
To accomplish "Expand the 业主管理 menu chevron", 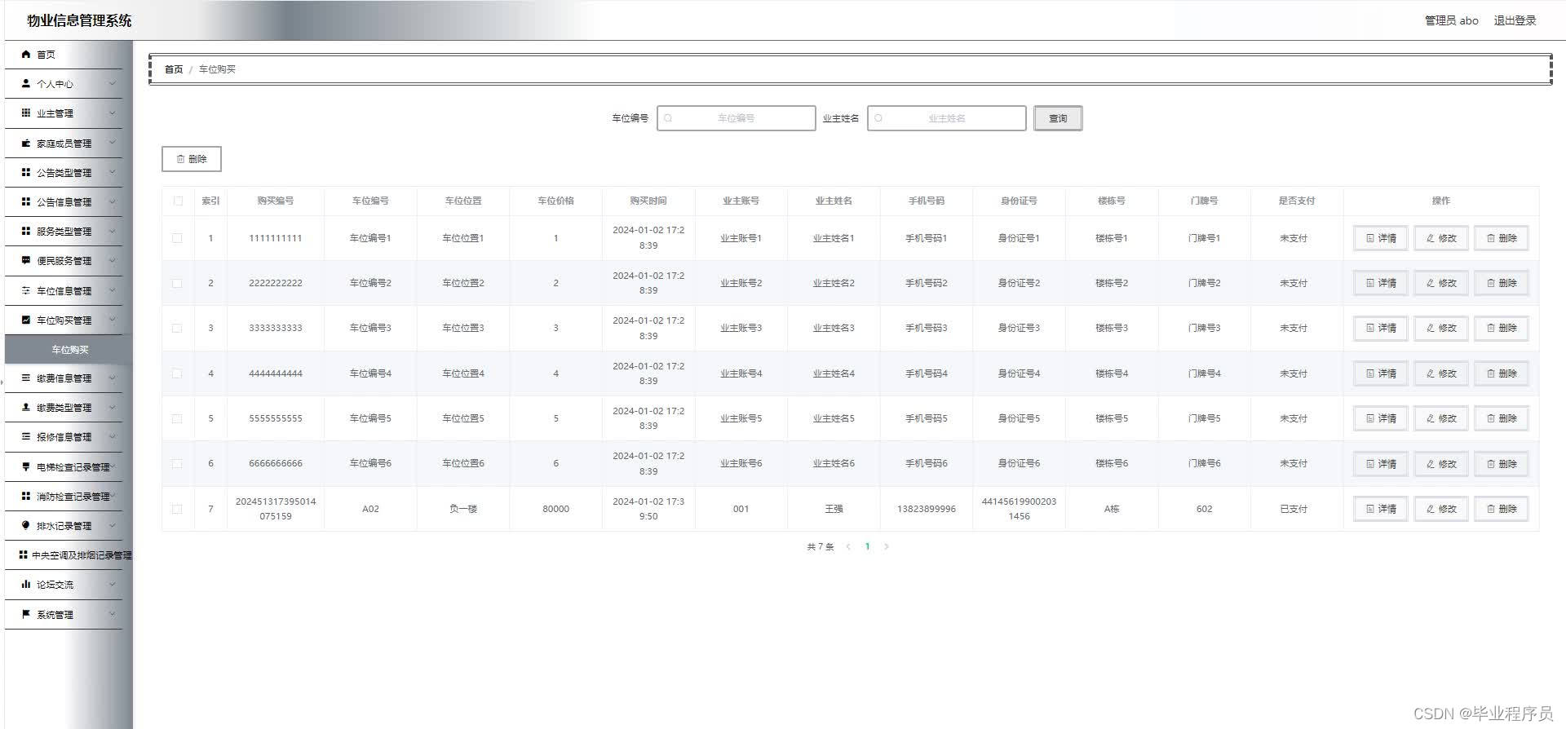I will (x=113, y=113).
